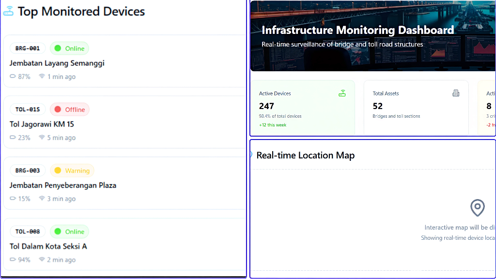The height and width of the screenshot is (279, 496).
Task: Click battery icon next to 87%
Action: coord(13,76)
